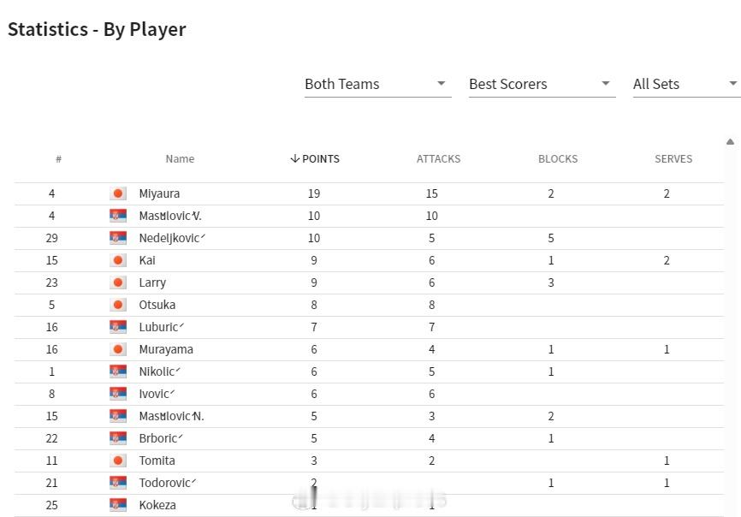Click Serbia flag next to Luburic
741x517 pixels.
(118, 327)
